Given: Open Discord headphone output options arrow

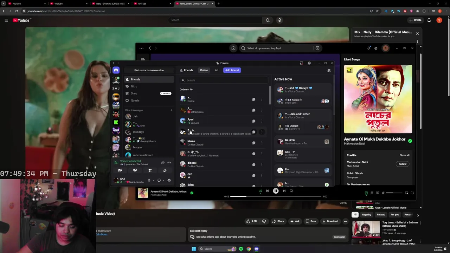Looking at the screenshot, I should pyautogui.click(x=163, y=181).
